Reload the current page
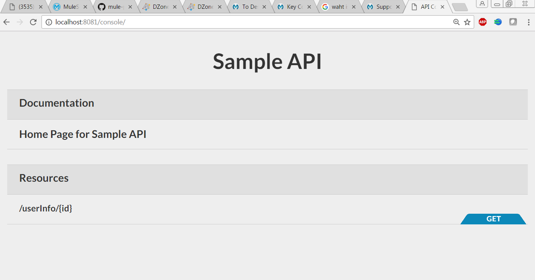 33,22
